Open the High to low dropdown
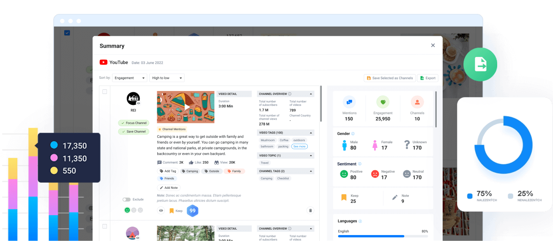553x241 pixels. click(167, 78)
